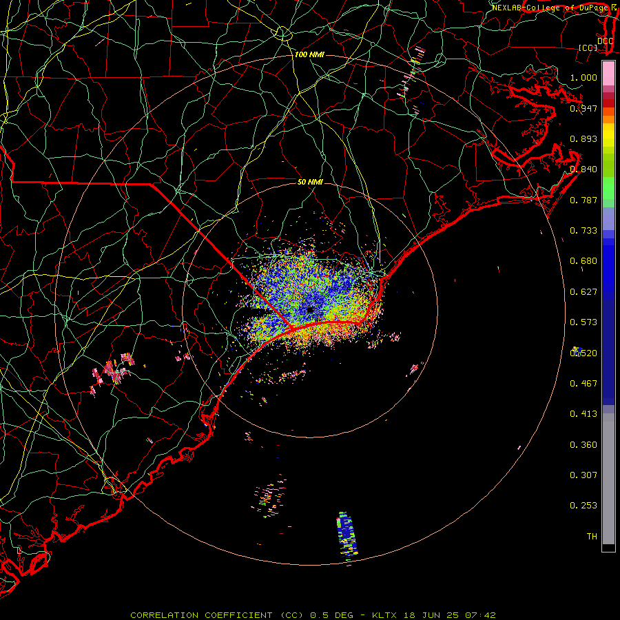Pick the grey swatch in the color bar
Screen dimensions: 620x620
point(608,479)
